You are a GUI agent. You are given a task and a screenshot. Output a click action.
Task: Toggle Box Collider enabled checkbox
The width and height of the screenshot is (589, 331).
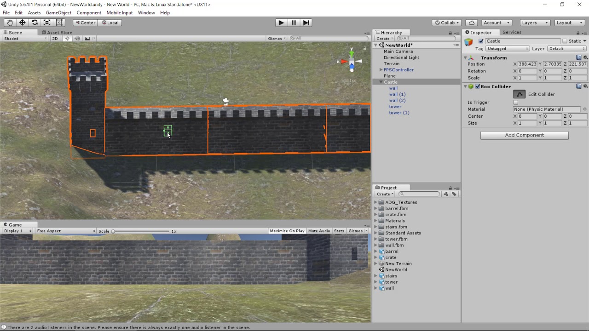pyautogui.click(x=478, y=86)
